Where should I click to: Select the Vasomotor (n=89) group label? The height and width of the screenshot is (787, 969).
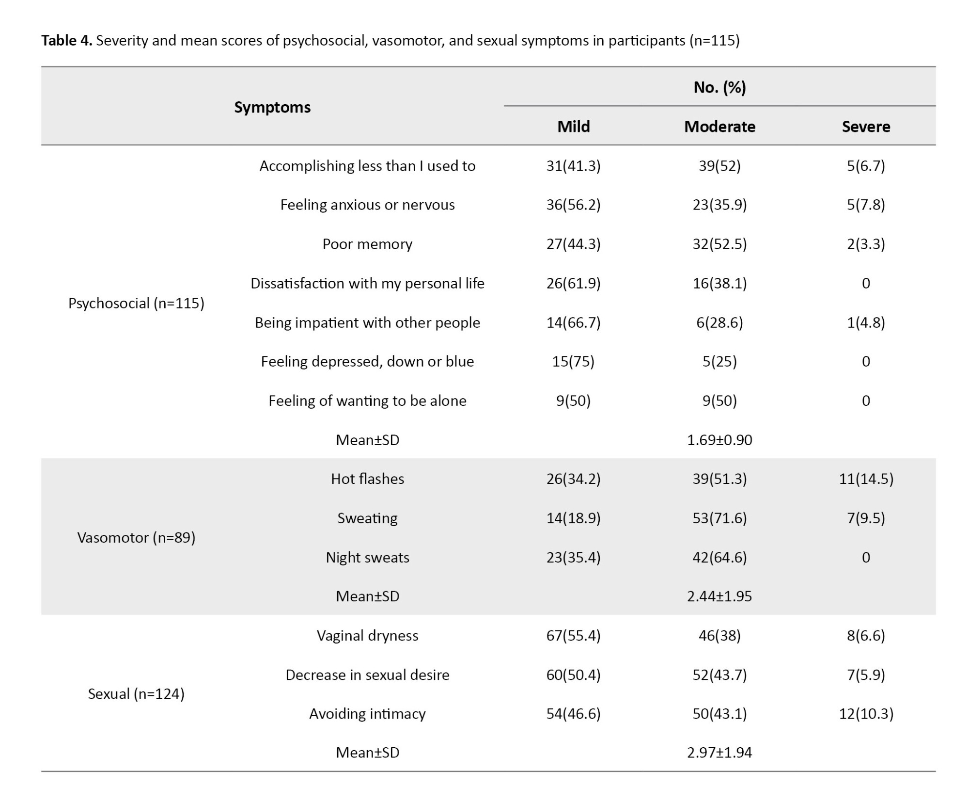[136, 537]
